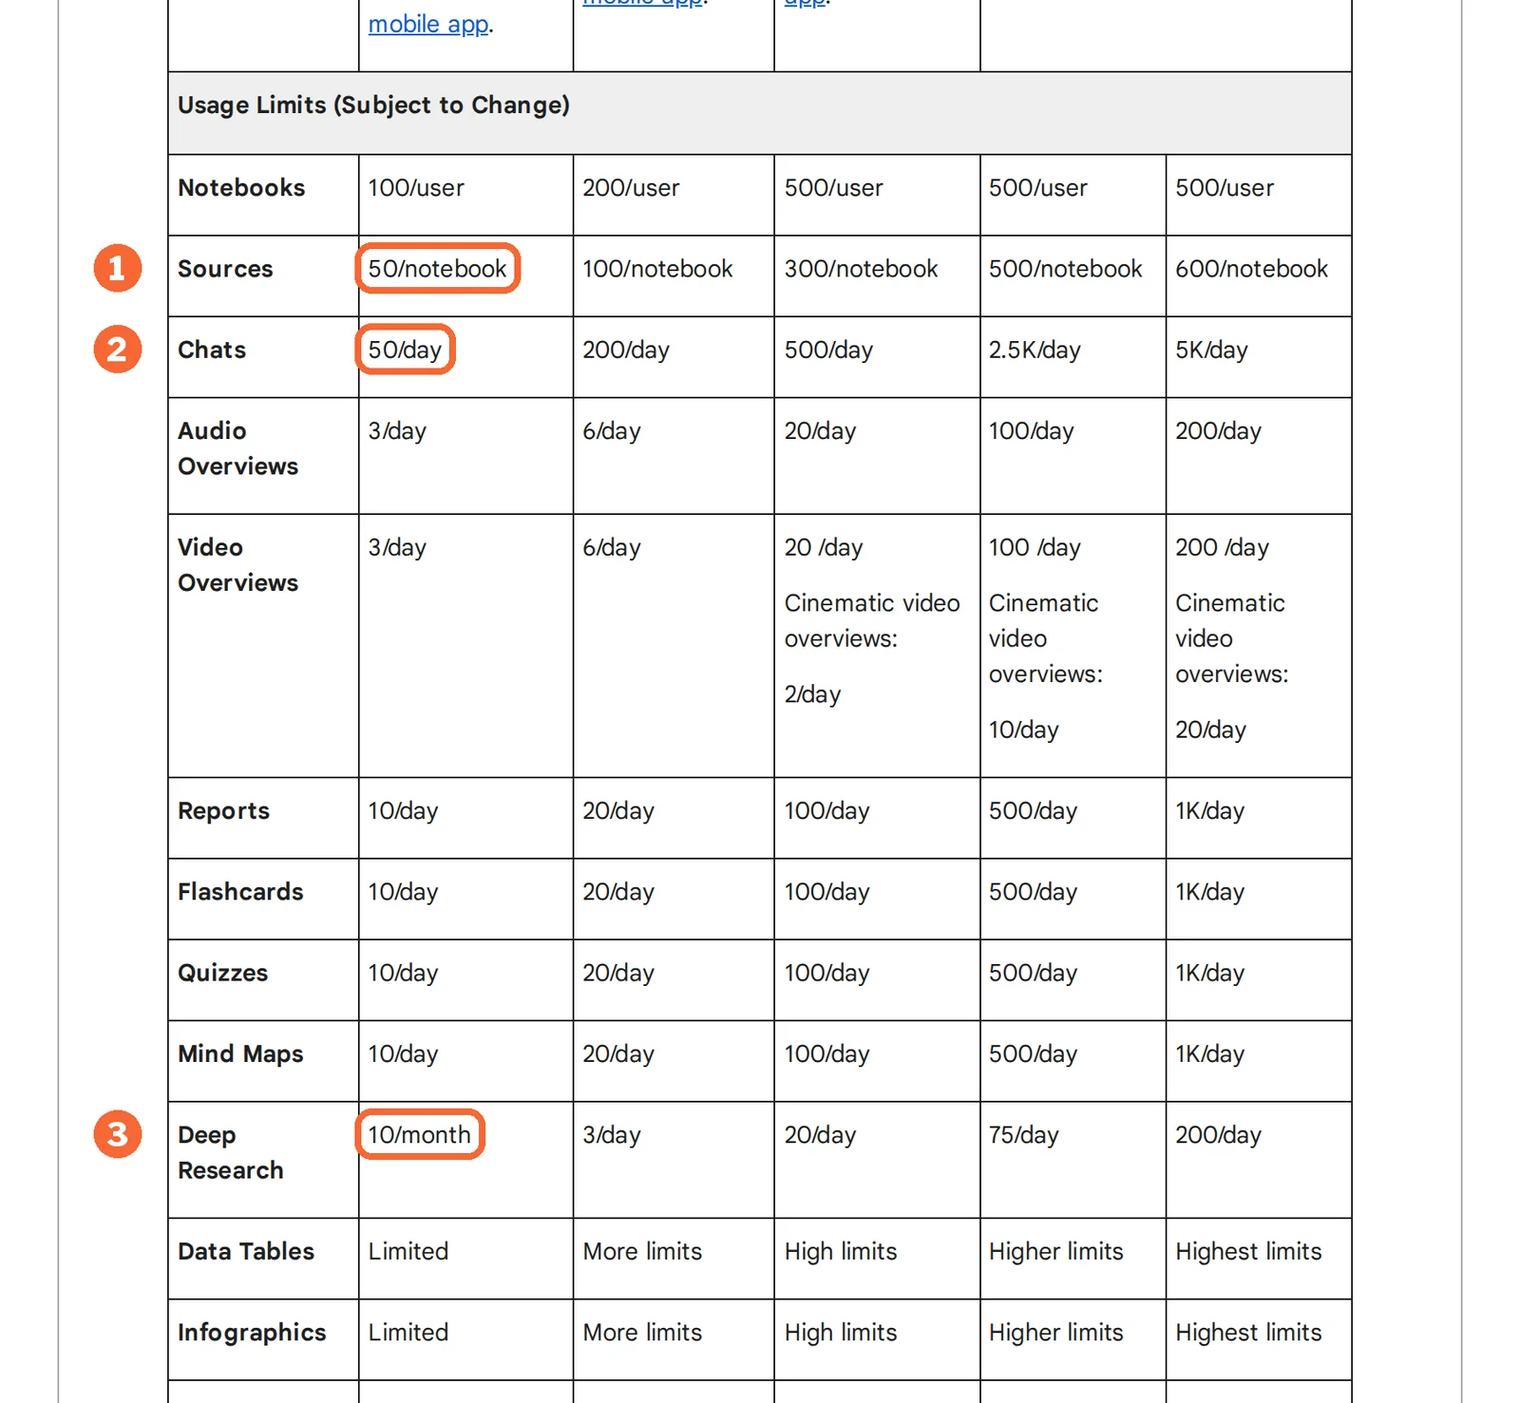The image size is (1520, 1403).
Task: Click "100/day" in the Audio Overviews row
Action: point(1031,431)
